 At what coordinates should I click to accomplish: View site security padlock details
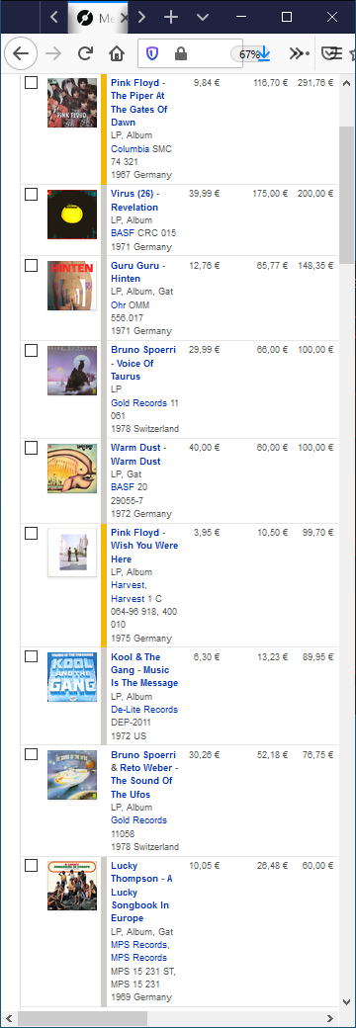click(x=181, y=53)
